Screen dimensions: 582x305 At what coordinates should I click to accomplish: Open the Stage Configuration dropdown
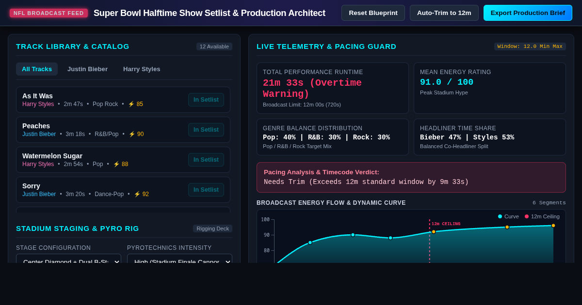point(68,259)
